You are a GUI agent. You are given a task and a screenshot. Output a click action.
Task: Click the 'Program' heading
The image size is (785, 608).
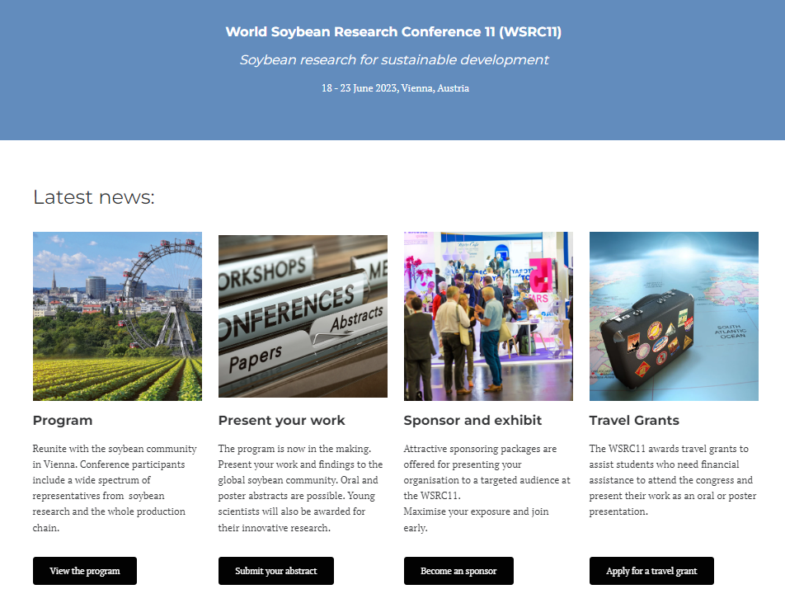tap(63, 421)
